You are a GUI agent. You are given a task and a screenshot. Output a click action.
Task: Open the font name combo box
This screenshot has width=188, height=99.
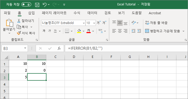coord(63,23)
